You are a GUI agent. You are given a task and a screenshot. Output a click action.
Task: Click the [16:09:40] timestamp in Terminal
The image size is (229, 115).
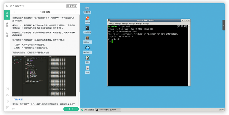point(182,26)
